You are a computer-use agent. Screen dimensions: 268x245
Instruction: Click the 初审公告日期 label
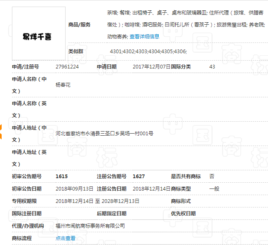27,189
